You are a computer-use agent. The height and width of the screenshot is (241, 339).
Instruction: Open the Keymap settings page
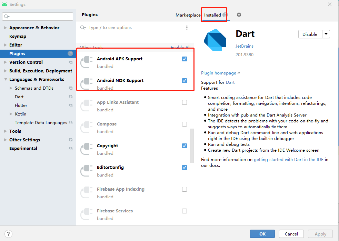click(x=18, y=36)
